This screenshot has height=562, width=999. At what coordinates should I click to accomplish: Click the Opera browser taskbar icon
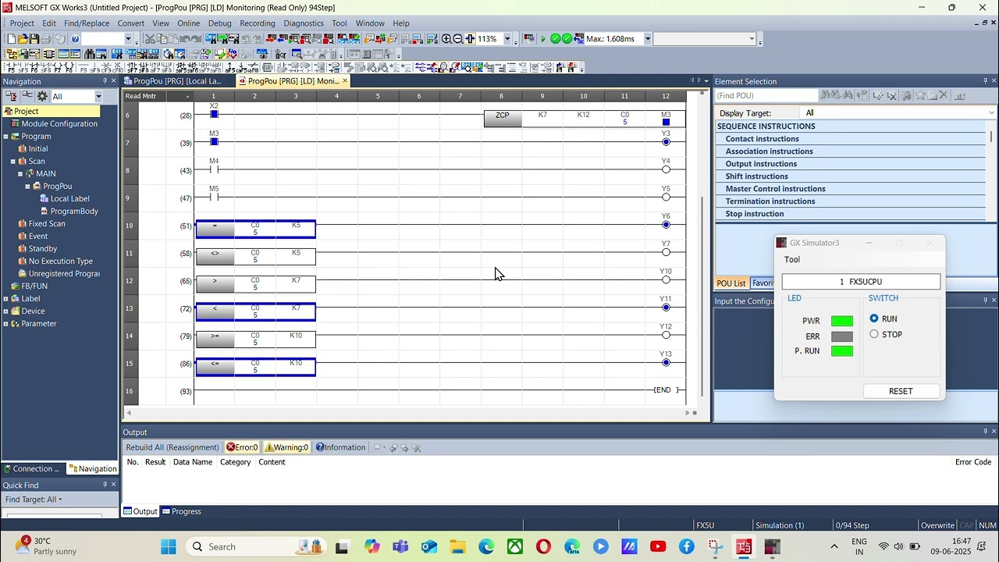point(543,546)
